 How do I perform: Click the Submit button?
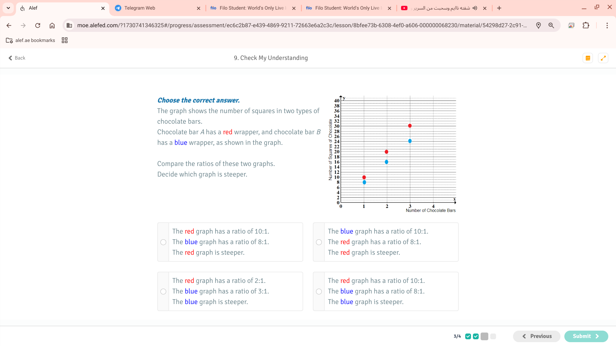(x=586, y=336)
